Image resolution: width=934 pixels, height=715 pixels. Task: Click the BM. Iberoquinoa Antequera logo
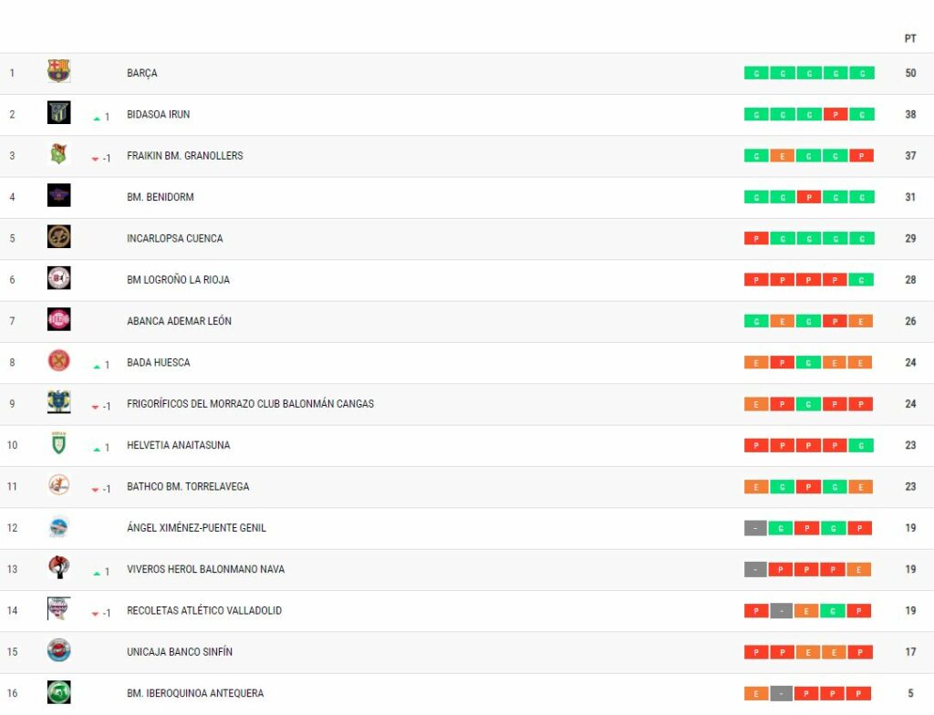[59, 691]
